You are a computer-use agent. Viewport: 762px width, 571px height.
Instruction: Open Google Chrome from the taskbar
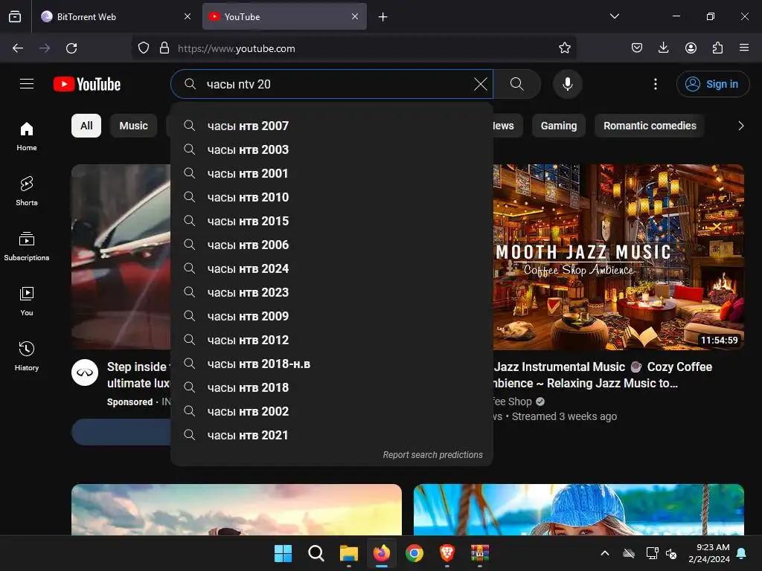pos(414,553)
